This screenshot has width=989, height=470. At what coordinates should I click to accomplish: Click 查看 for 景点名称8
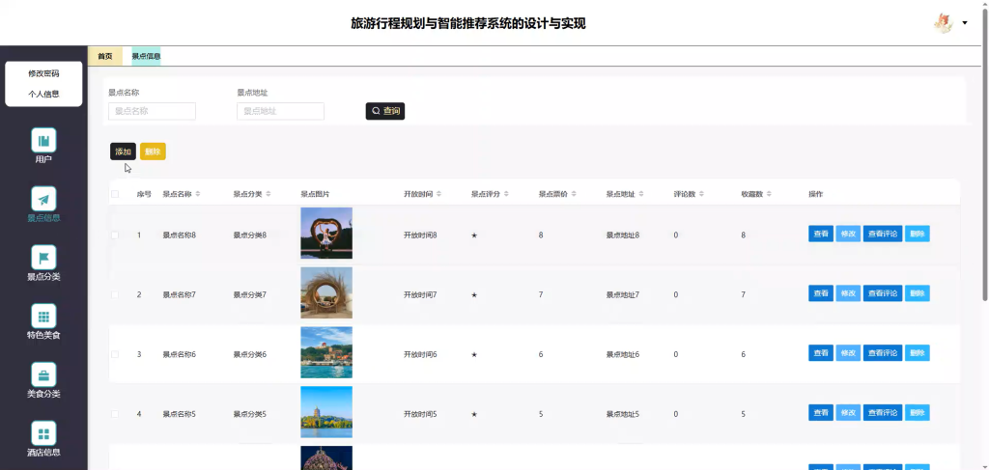pos(821,234)
